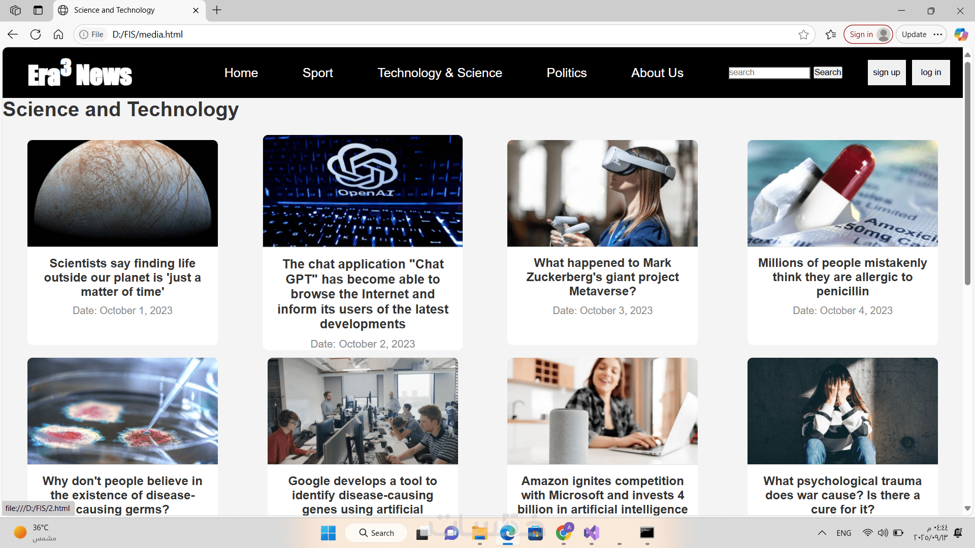Show hidden system tray icons chevron
The height and width of the screenshot is (548, 975).
822,533
